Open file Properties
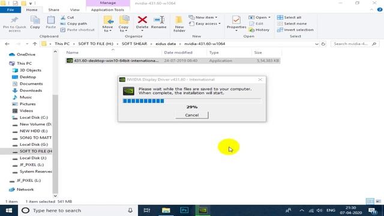Screen dimensions: 384x216 236,24
